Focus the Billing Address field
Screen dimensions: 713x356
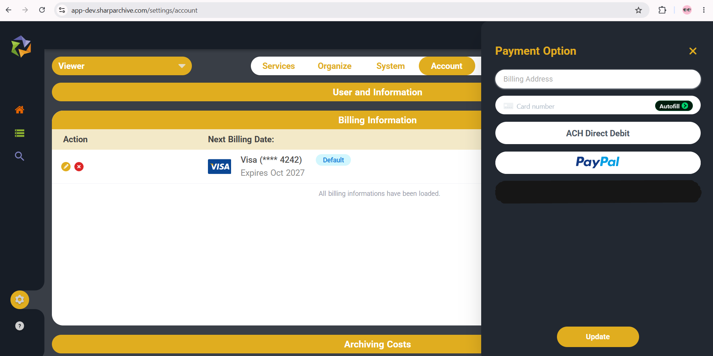tap(598, 79)
